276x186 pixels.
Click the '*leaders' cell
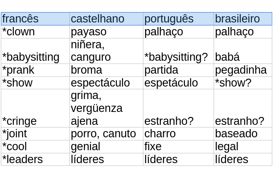35,159
